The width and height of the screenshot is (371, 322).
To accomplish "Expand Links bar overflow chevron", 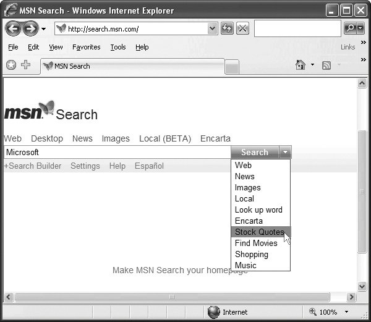I will click(364, 43).
